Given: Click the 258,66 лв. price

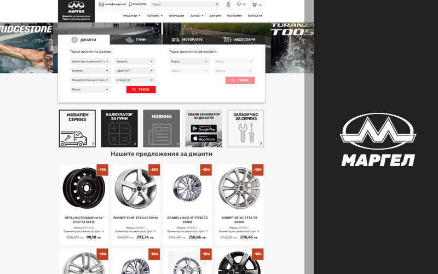Looking at the screenshot, I should 198,237.
